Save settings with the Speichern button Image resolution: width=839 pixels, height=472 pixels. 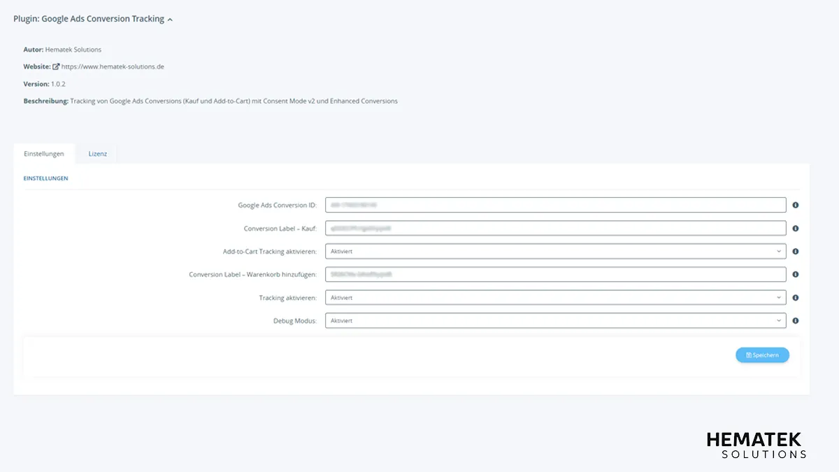762,355
